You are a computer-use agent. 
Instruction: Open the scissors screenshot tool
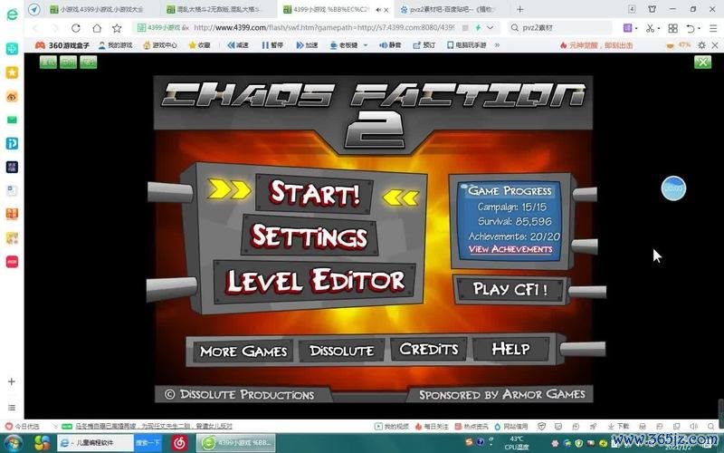click(x=650, y=28)
